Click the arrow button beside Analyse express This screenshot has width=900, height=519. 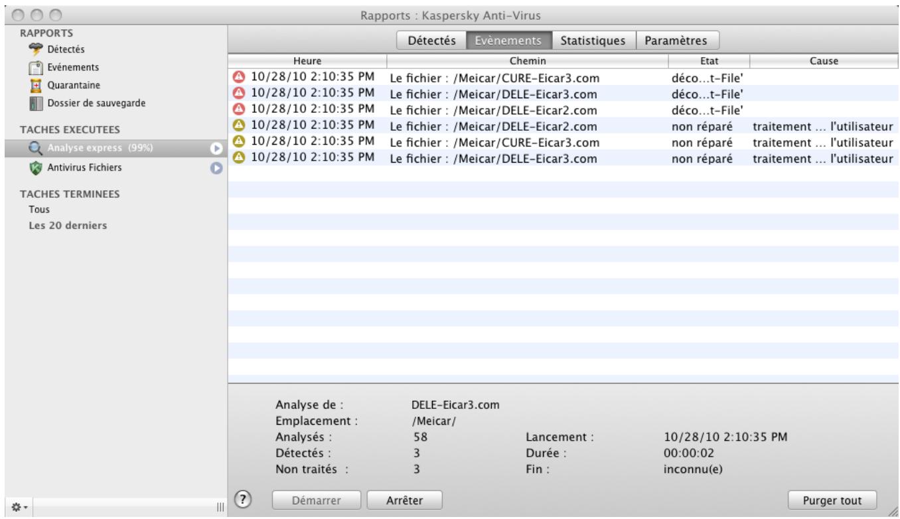tap(215, 149)
